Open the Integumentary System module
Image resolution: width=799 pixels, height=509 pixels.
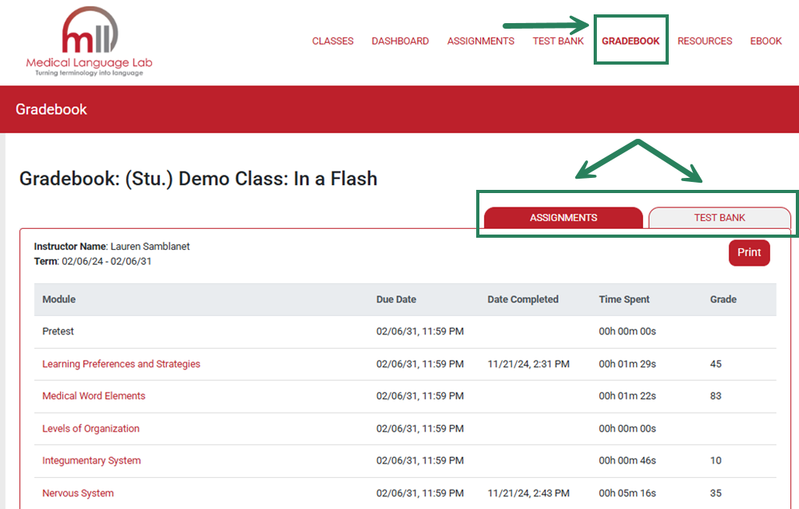click(91, 460)
